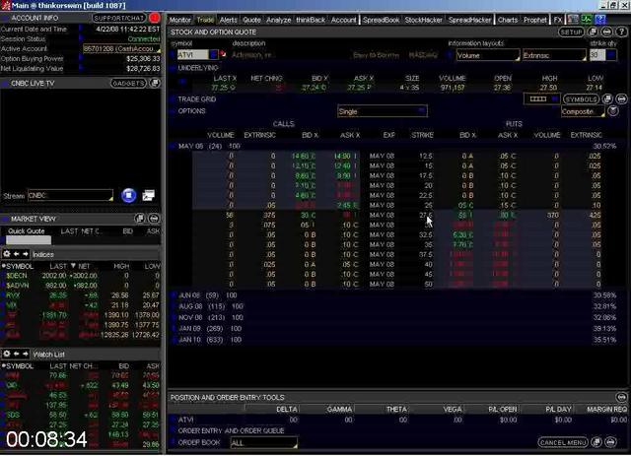The width and height of the screenshot is (631, 456).
Task: Toggle the TRADE GRID section
Action: click(174, 98)
